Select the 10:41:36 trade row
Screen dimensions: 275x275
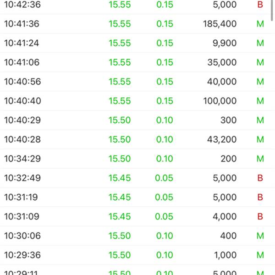tap(135, 24)
